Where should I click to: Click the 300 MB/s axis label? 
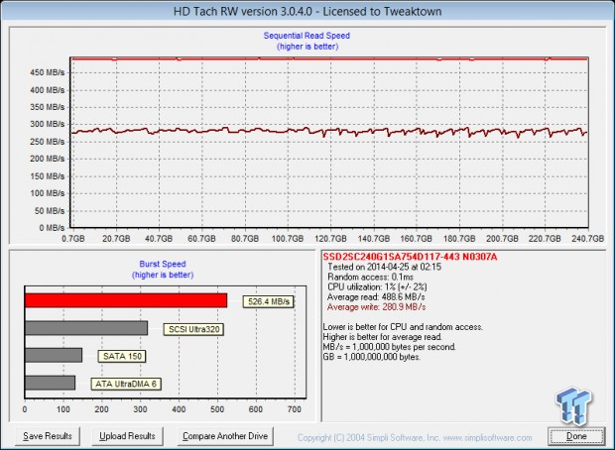click(x=47, y=124)
